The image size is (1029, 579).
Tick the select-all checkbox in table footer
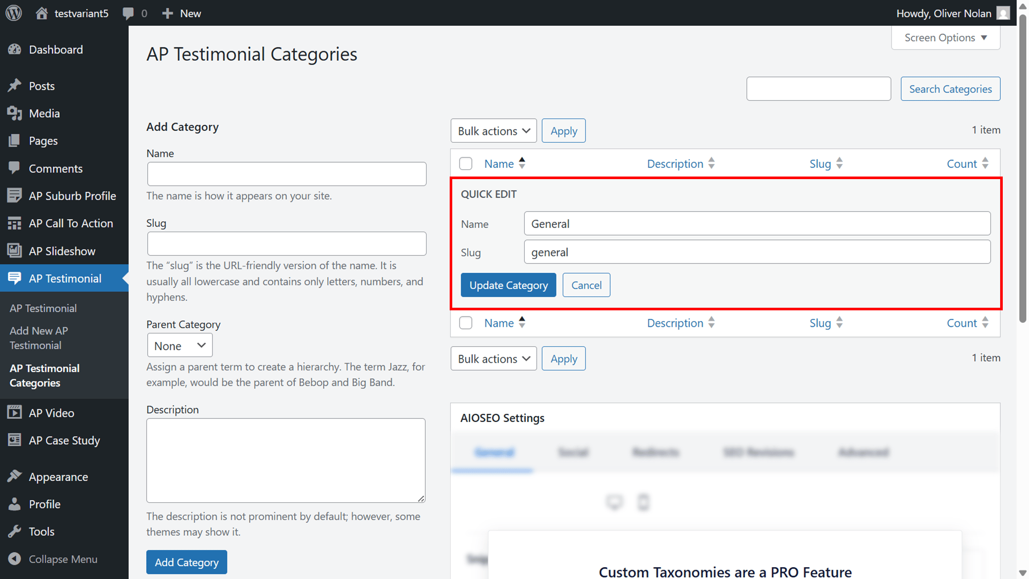(466, 323)
